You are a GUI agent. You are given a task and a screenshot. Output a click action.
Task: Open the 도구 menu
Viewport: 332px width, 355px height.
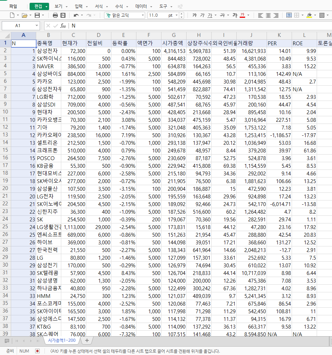163,6
